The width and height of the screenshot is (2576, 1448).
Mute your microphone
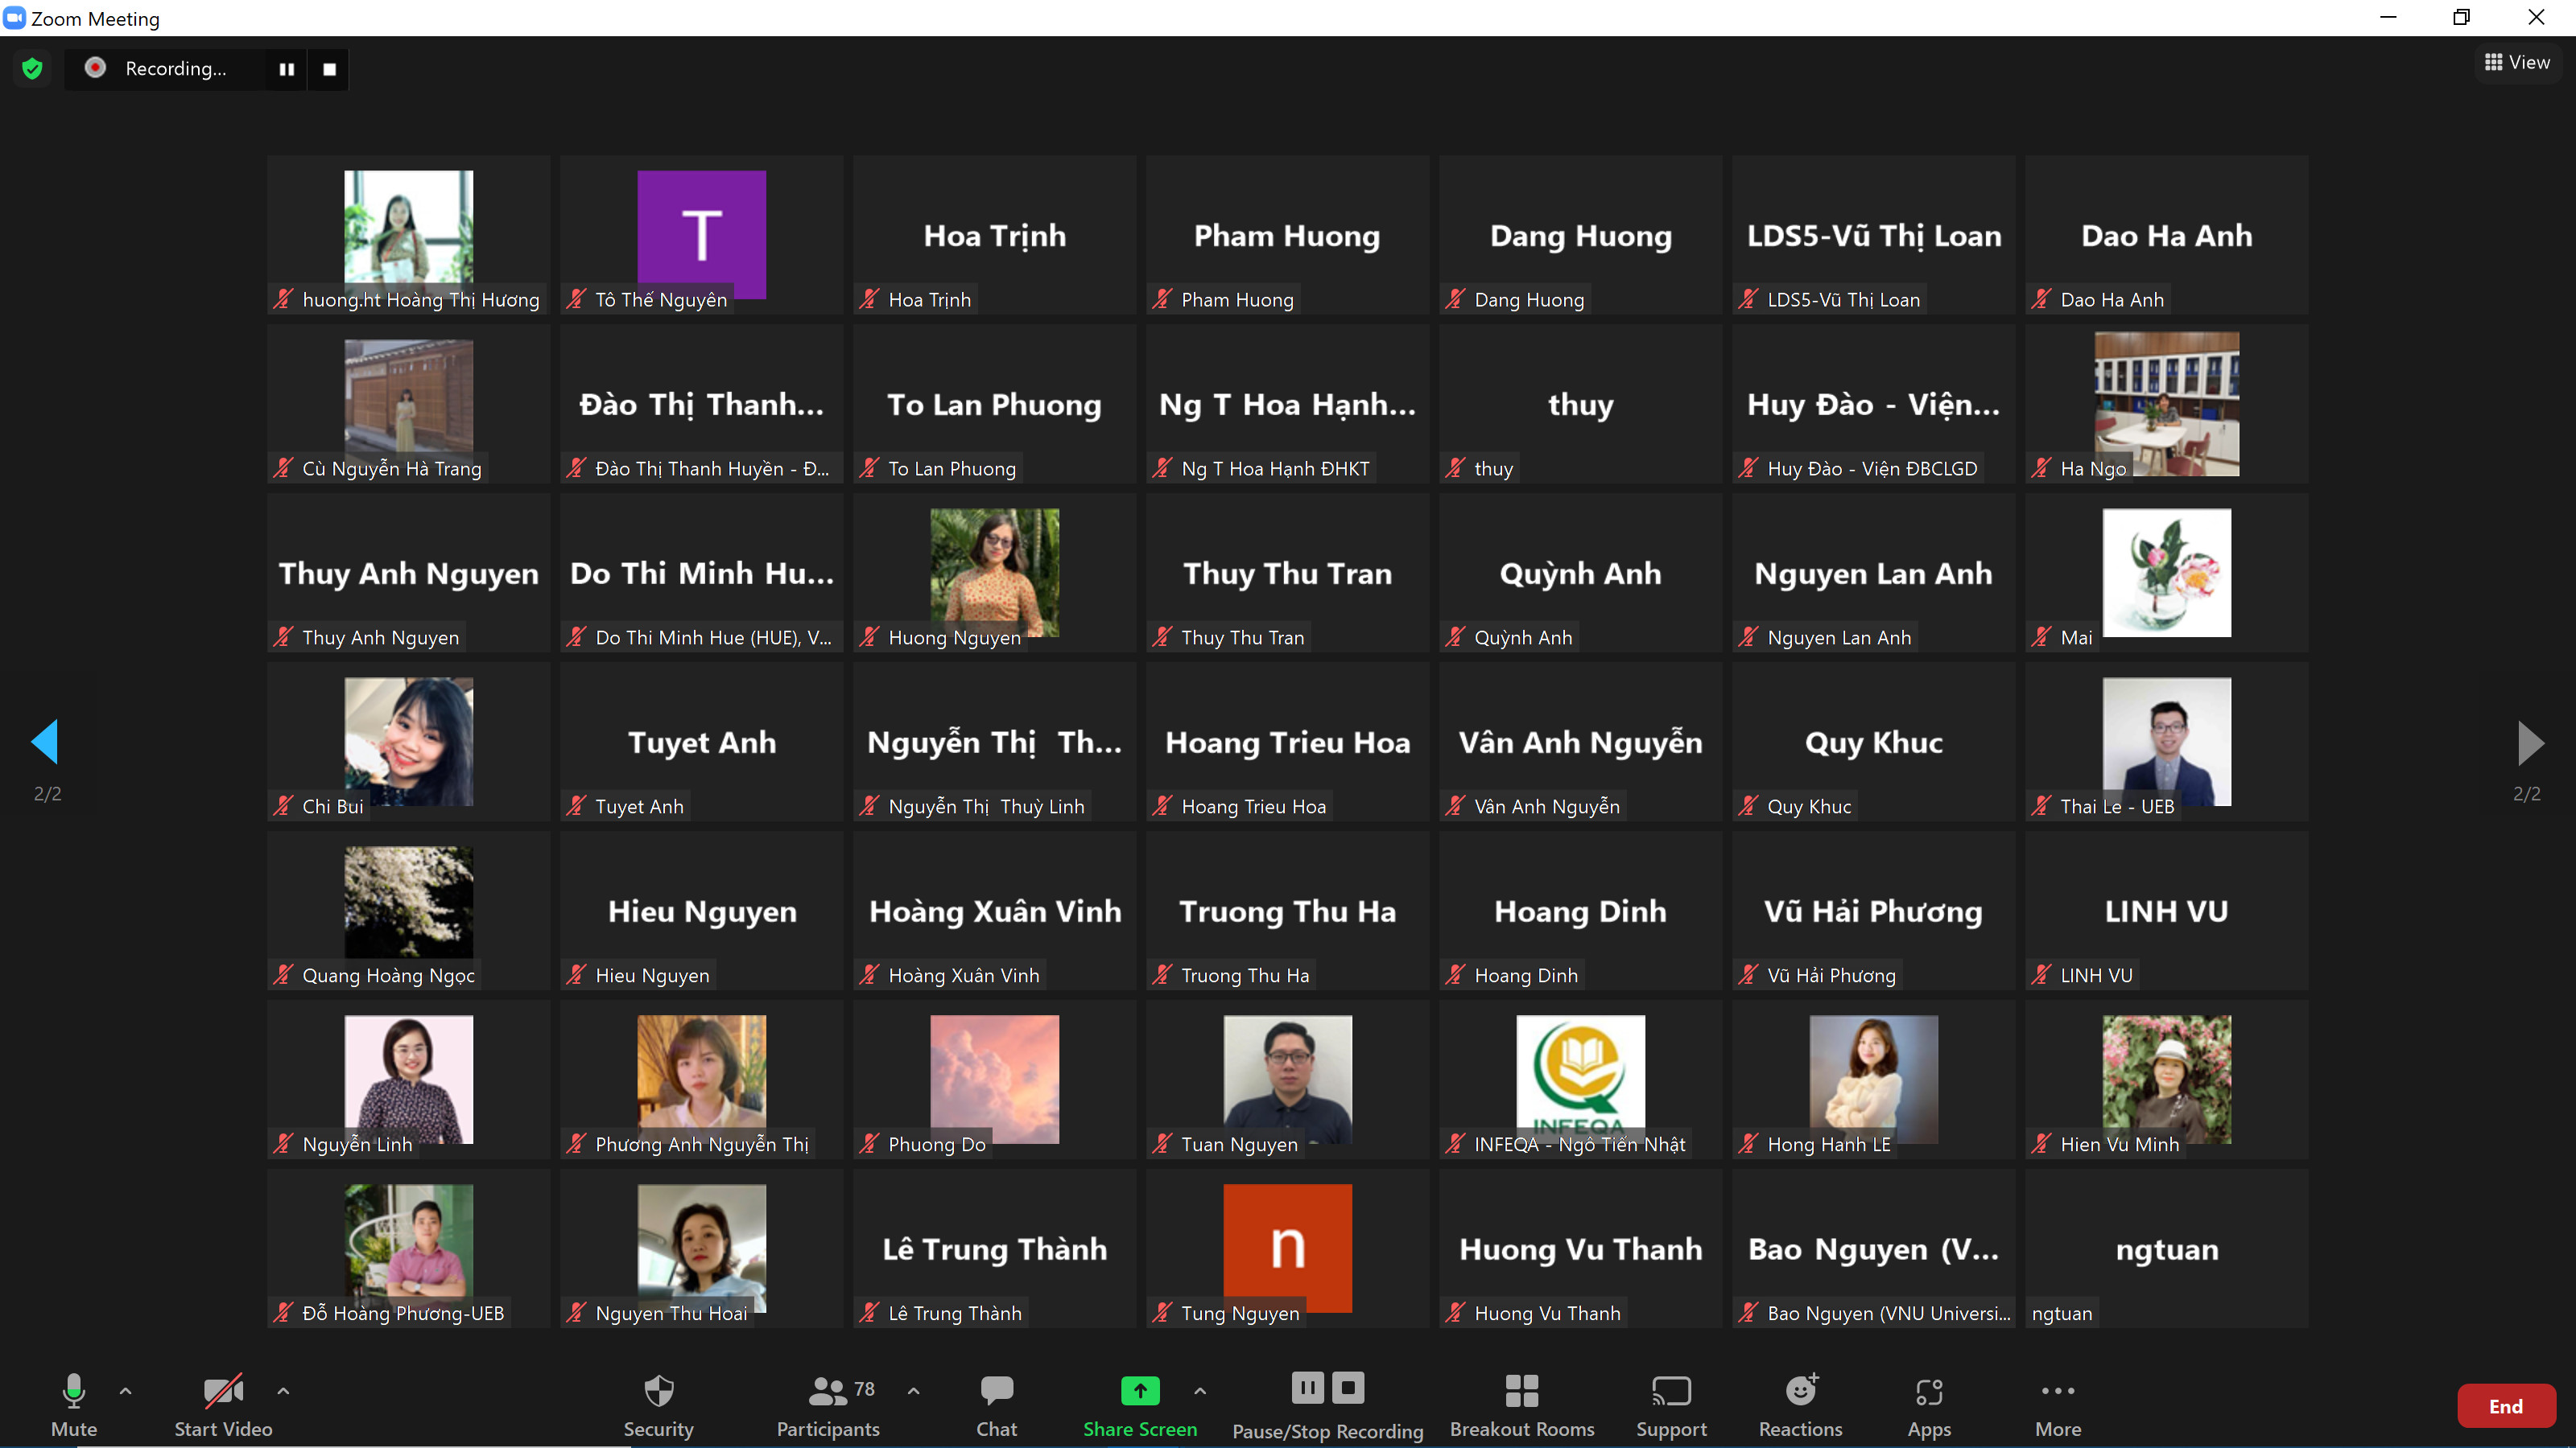74,1404
